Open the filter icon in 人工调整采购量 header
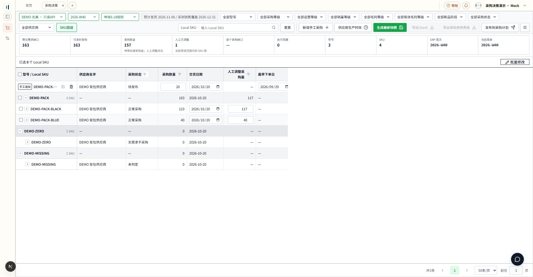 tap(248, 74)
